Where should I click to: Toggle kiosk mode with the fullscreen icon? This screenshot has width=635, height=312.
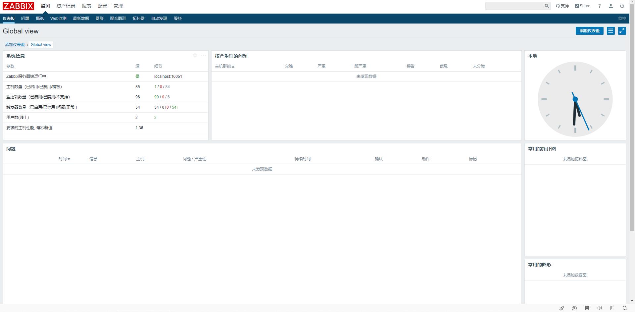[x=622, y=31]
